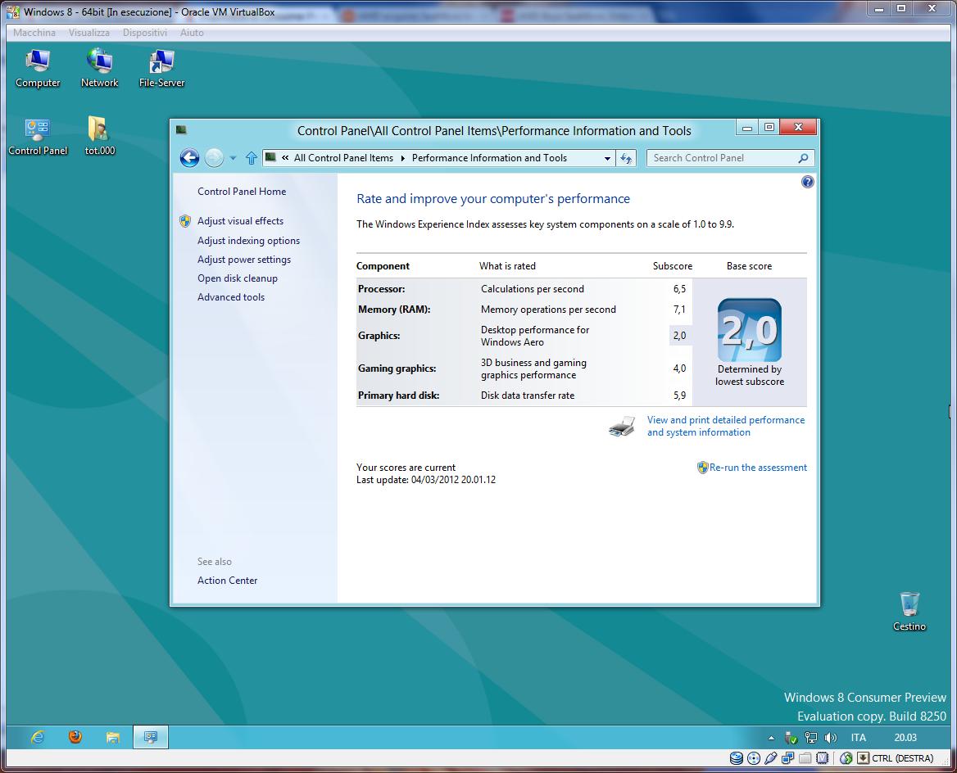The width and height of the screenshot is (957, 773).
Task: Select the Gaming graphics subscore 4,0
Action: click(x=679, y=368)
